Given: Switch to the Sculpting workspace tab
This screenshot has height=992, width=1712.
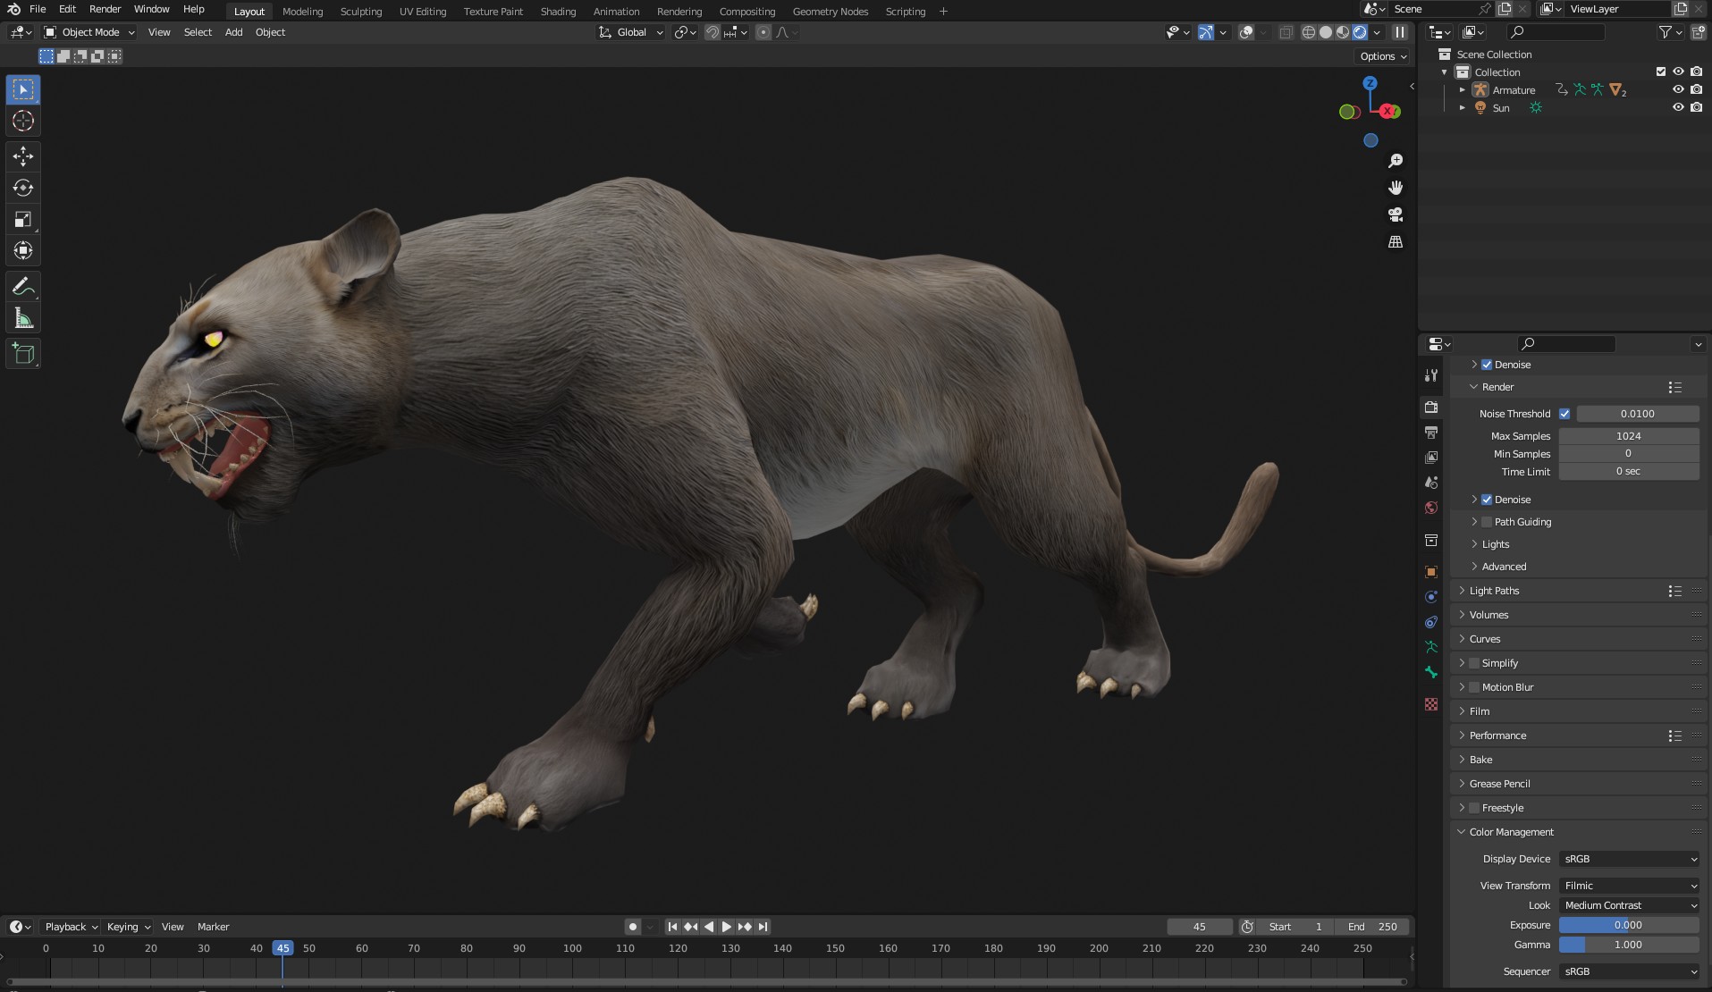Looking at the screenshot, I should [x=360, y=12].
